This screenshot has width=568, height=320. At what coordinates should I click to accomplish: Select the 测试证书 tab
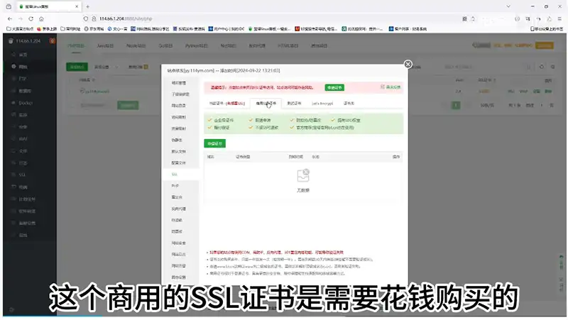click(294, 104)
